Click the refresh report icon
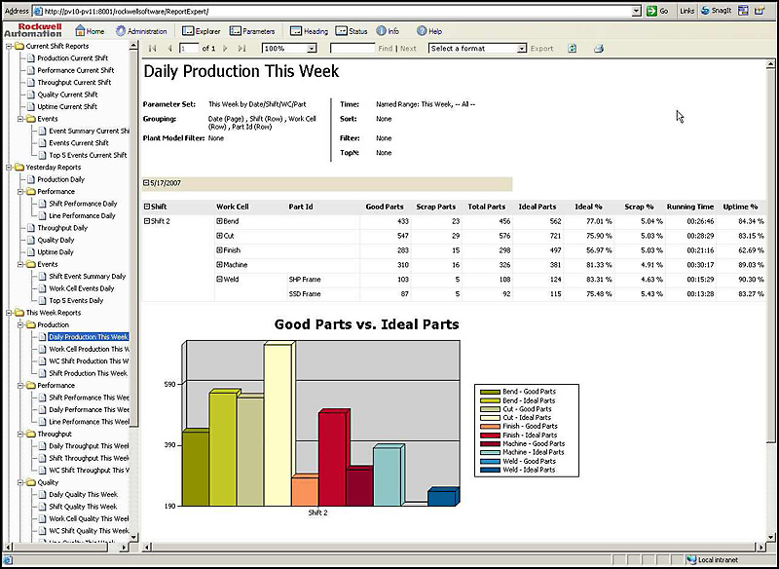The width and height of the screenshot is (779, 569). tap(573, 48)
